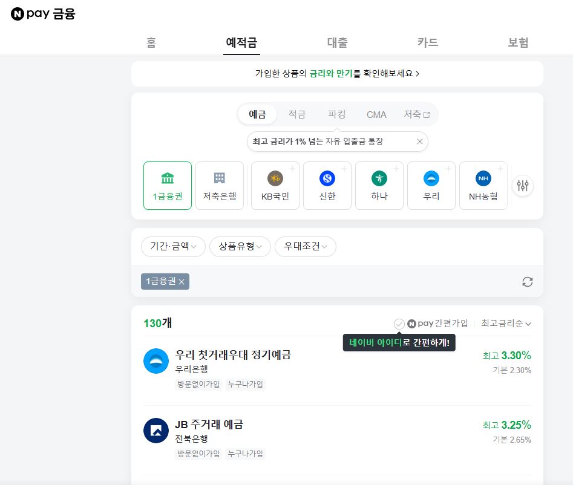Check the Npay 간편가입 checkbox
Screen dimensions: 573x485
pos(399,324)
